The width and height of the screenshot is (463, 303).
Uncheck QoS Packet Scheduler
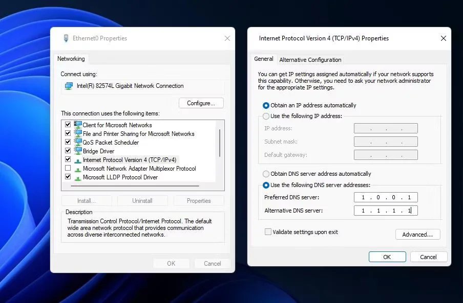(68, 142)
